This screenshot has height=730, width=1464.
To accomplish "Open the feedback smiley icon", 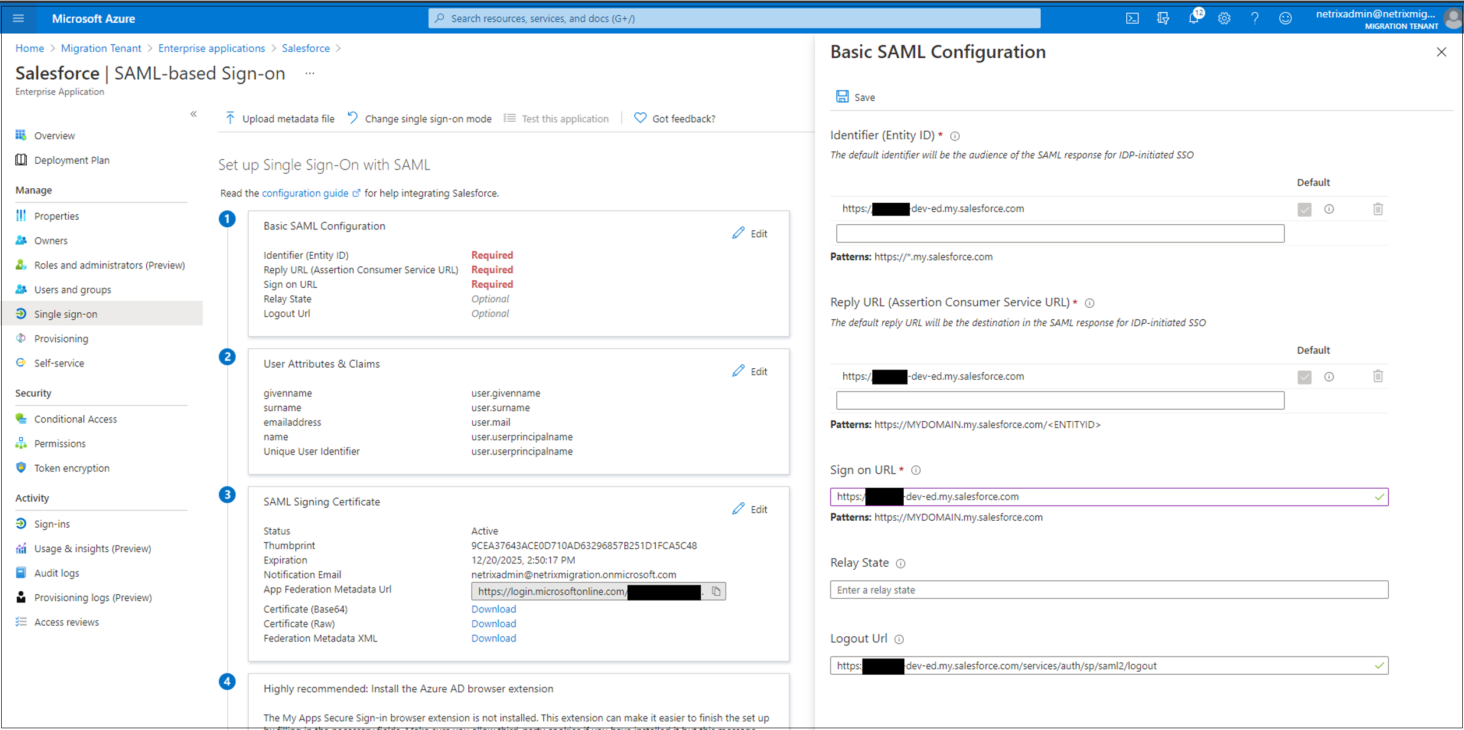I will tap(1285, 19).
